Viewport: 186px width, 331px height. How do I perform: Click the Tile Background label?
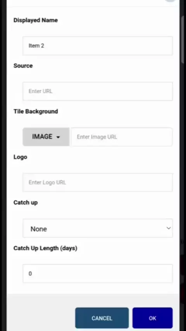click(36, 111)
